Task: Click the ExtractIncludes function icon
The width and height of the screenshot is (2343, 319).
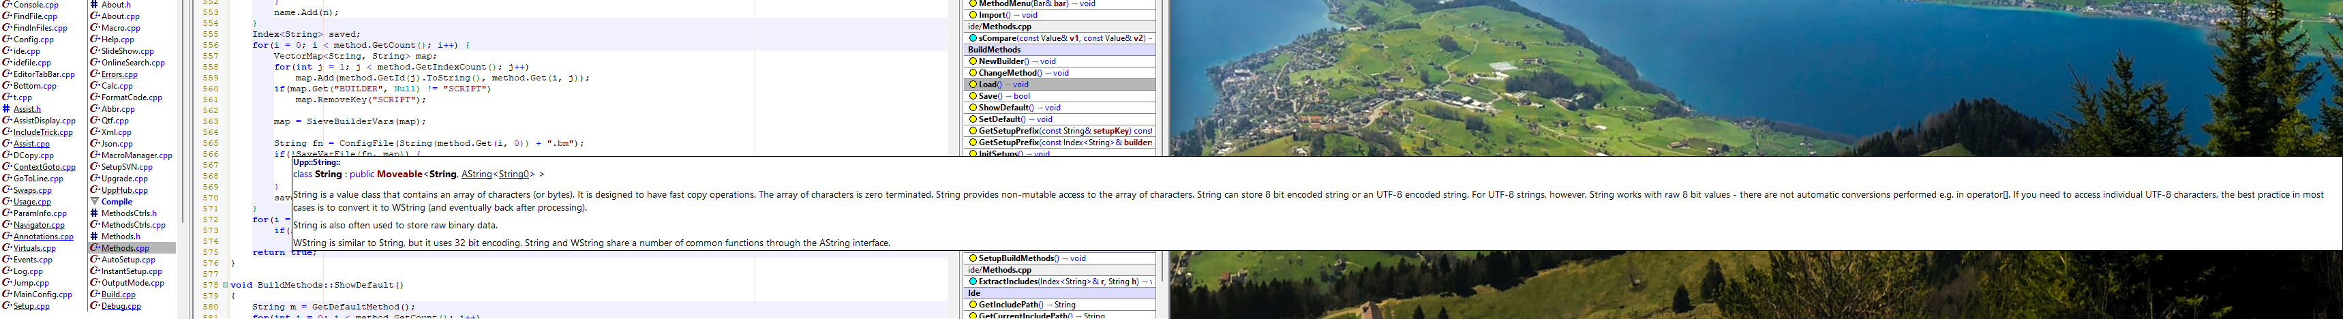Action: [972, 282]
